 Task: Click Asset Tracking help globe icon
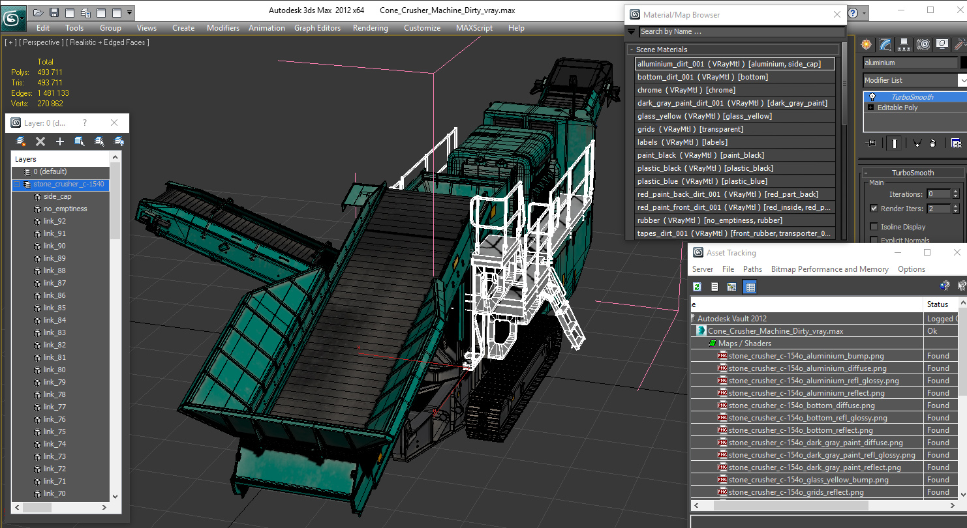click(944, 286)
